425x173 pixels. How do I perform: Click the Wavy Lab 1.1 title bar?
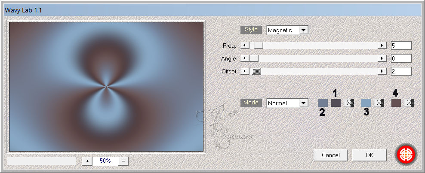click(212, 11)
